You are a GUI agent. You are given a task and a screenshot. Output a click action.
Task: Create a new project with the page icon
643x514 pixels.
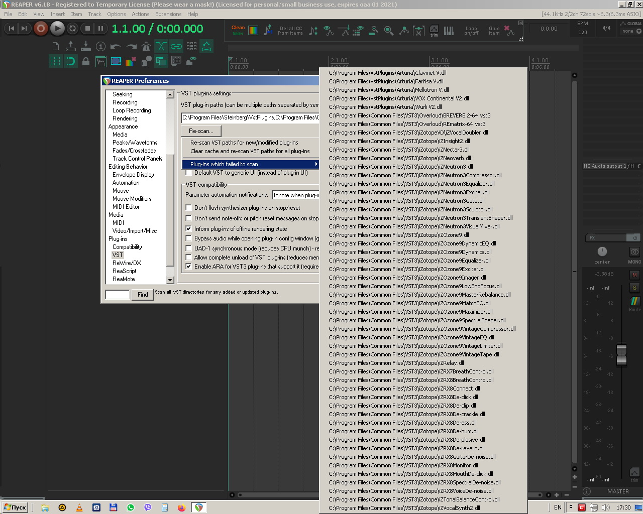(56, 47)
